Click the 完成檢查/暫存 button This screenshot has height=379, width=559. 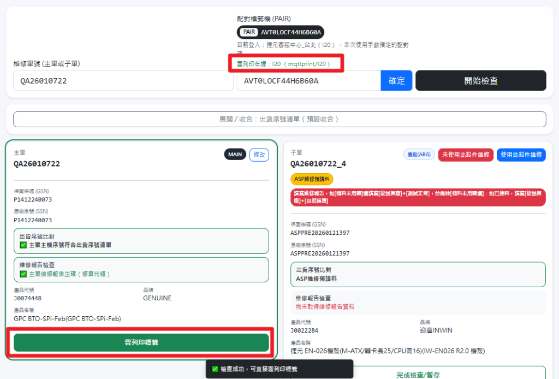418,375
